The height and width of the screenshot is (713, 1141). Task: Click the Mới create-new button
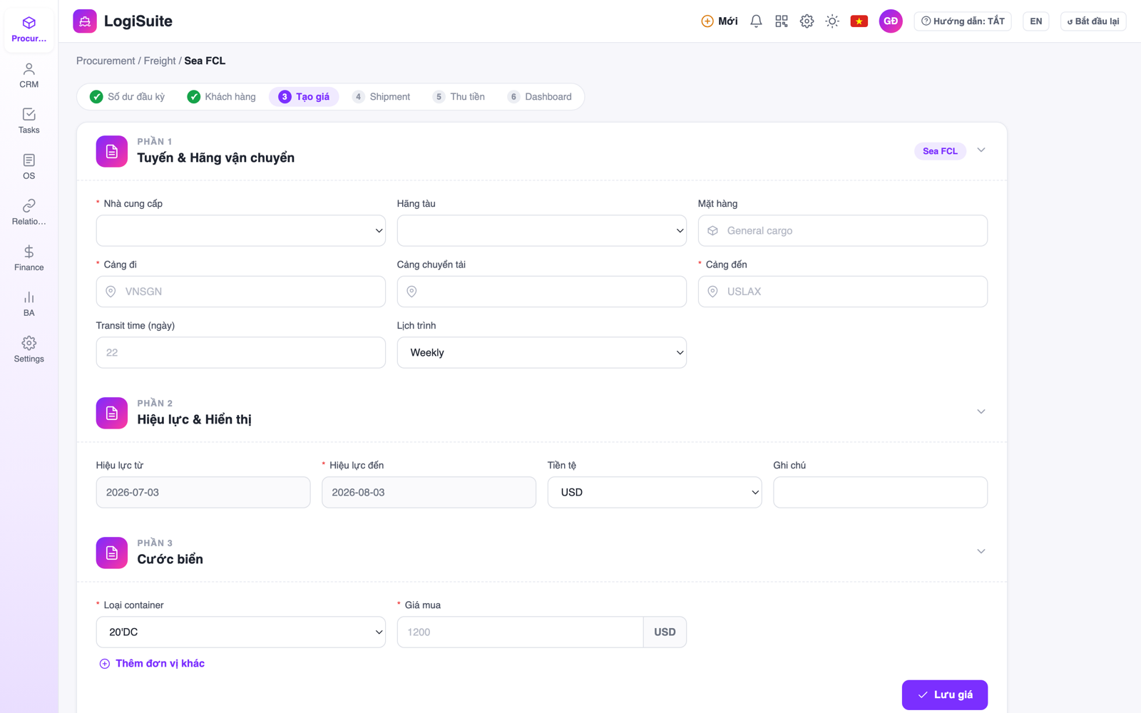719,21
